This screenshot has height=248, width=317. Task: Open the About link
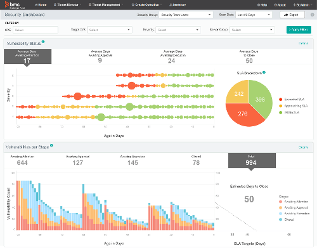coord(280,5)
